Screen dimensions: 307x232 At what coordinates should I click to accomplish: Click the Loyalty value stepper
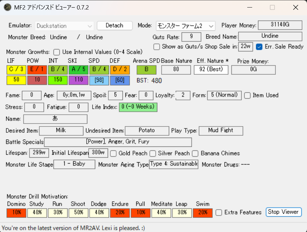pos(183,95)
